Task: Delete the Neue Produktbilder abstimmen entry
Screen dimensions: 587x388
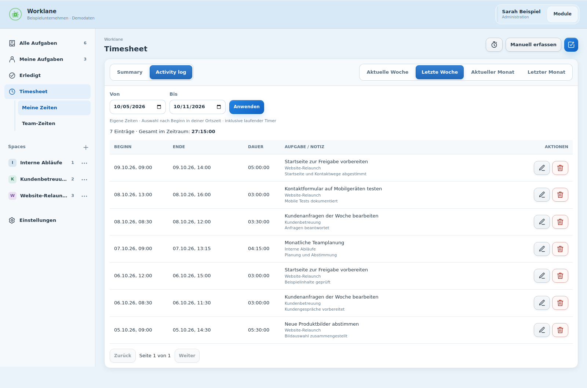Action: 560,330
